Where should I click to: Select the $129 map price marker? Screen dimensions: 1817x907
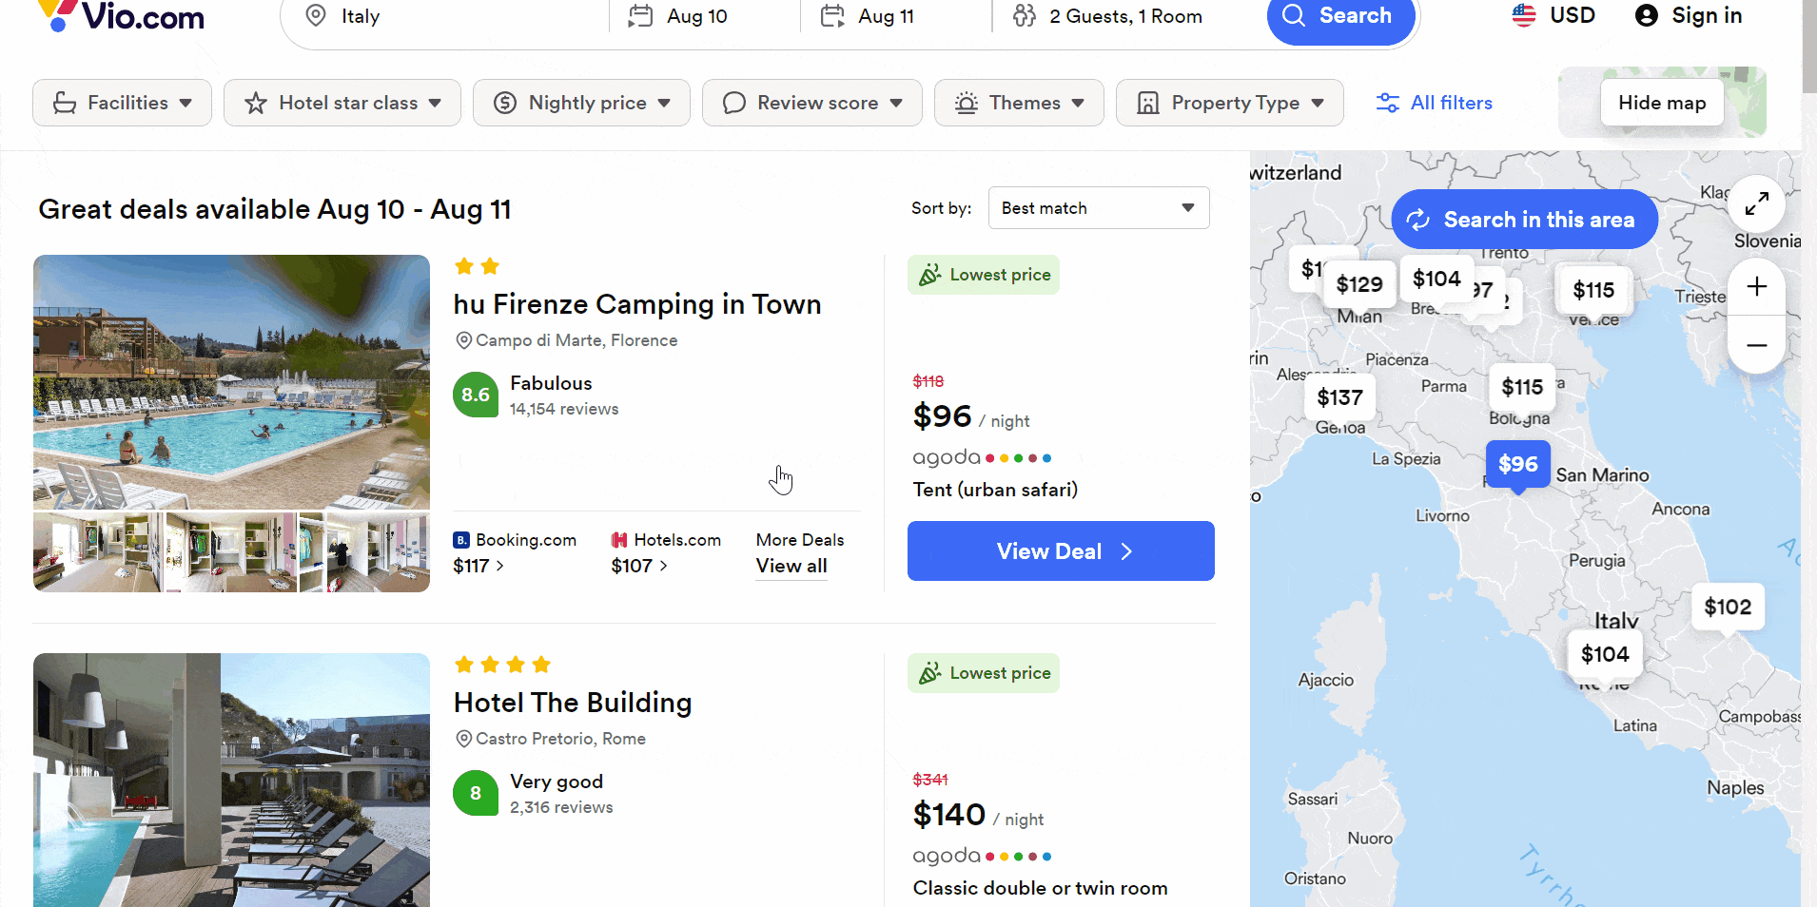[1359, 284]
